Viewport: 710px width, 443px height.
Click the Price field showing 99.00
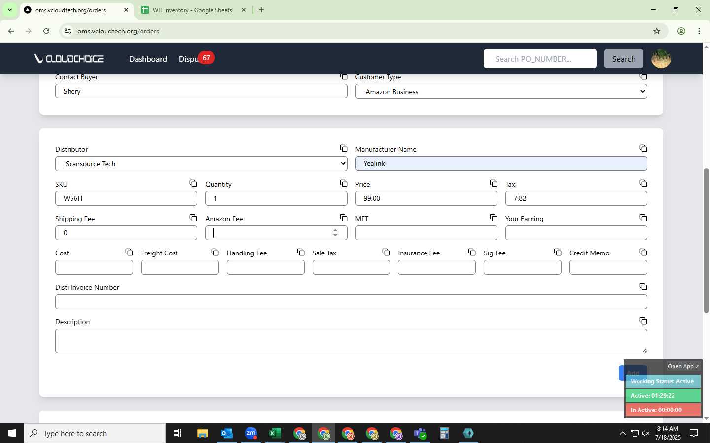(x=426, y=198)
